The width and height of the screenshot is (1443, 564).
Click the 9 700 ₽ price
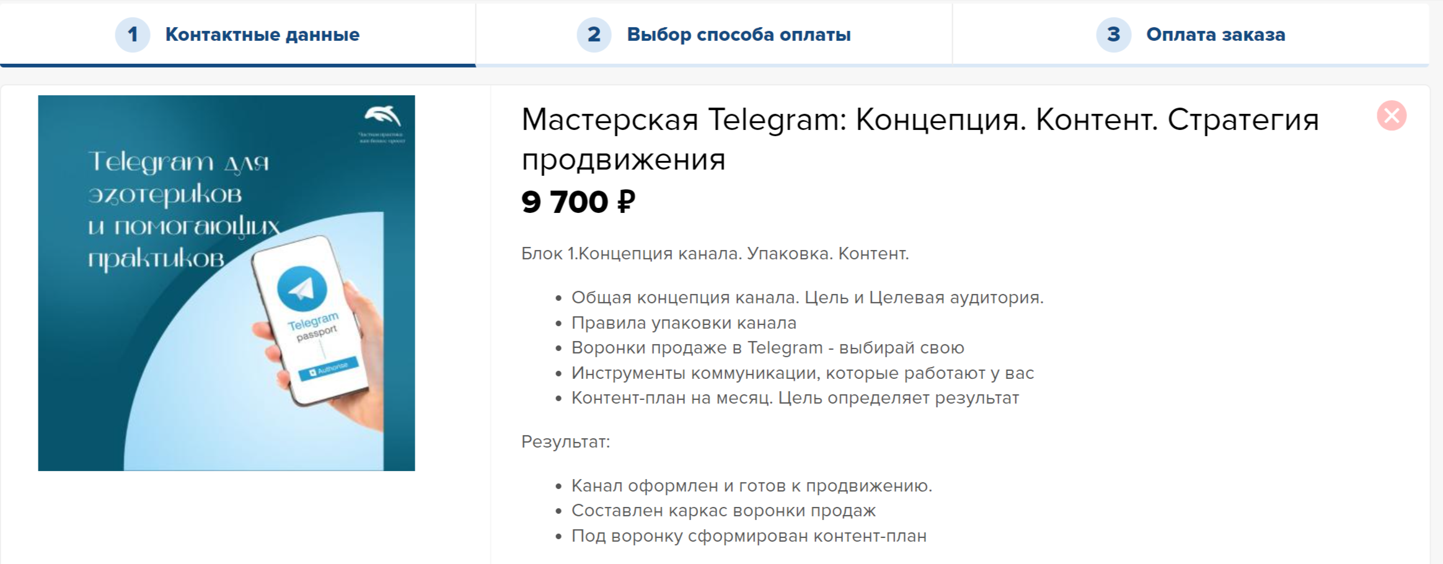tap(578, 202)
